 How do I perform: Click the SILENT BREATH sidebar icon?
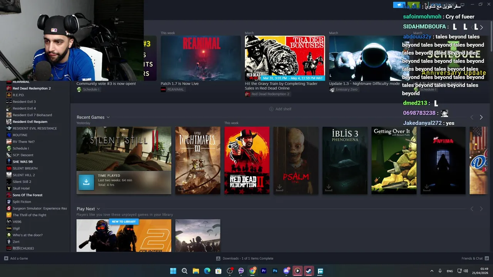pyautogui.click(x=9, y=168)
